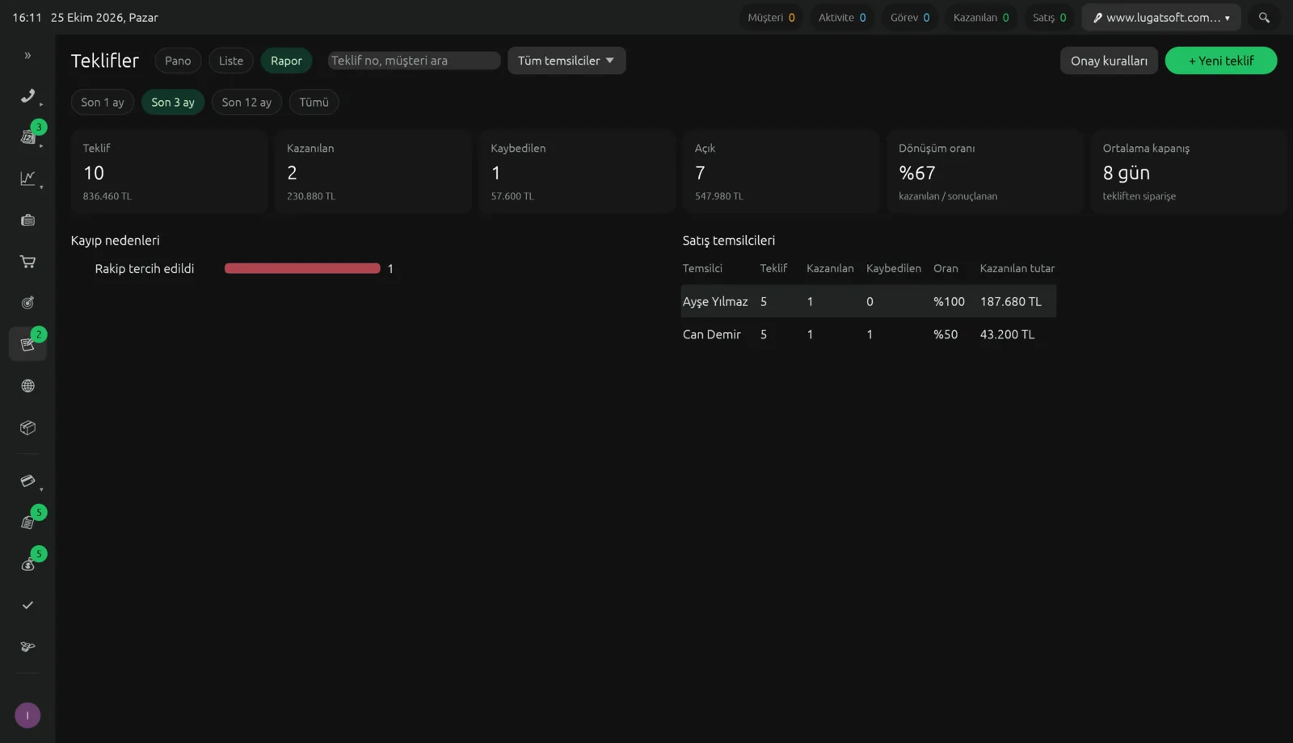Open the package box icon in sidebar

27,428
